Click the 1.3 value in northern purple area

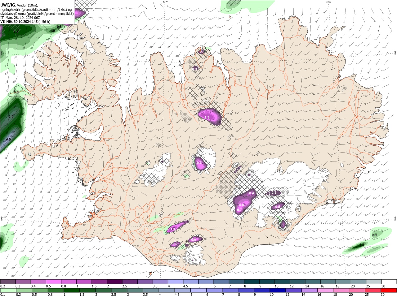[207, 118]
